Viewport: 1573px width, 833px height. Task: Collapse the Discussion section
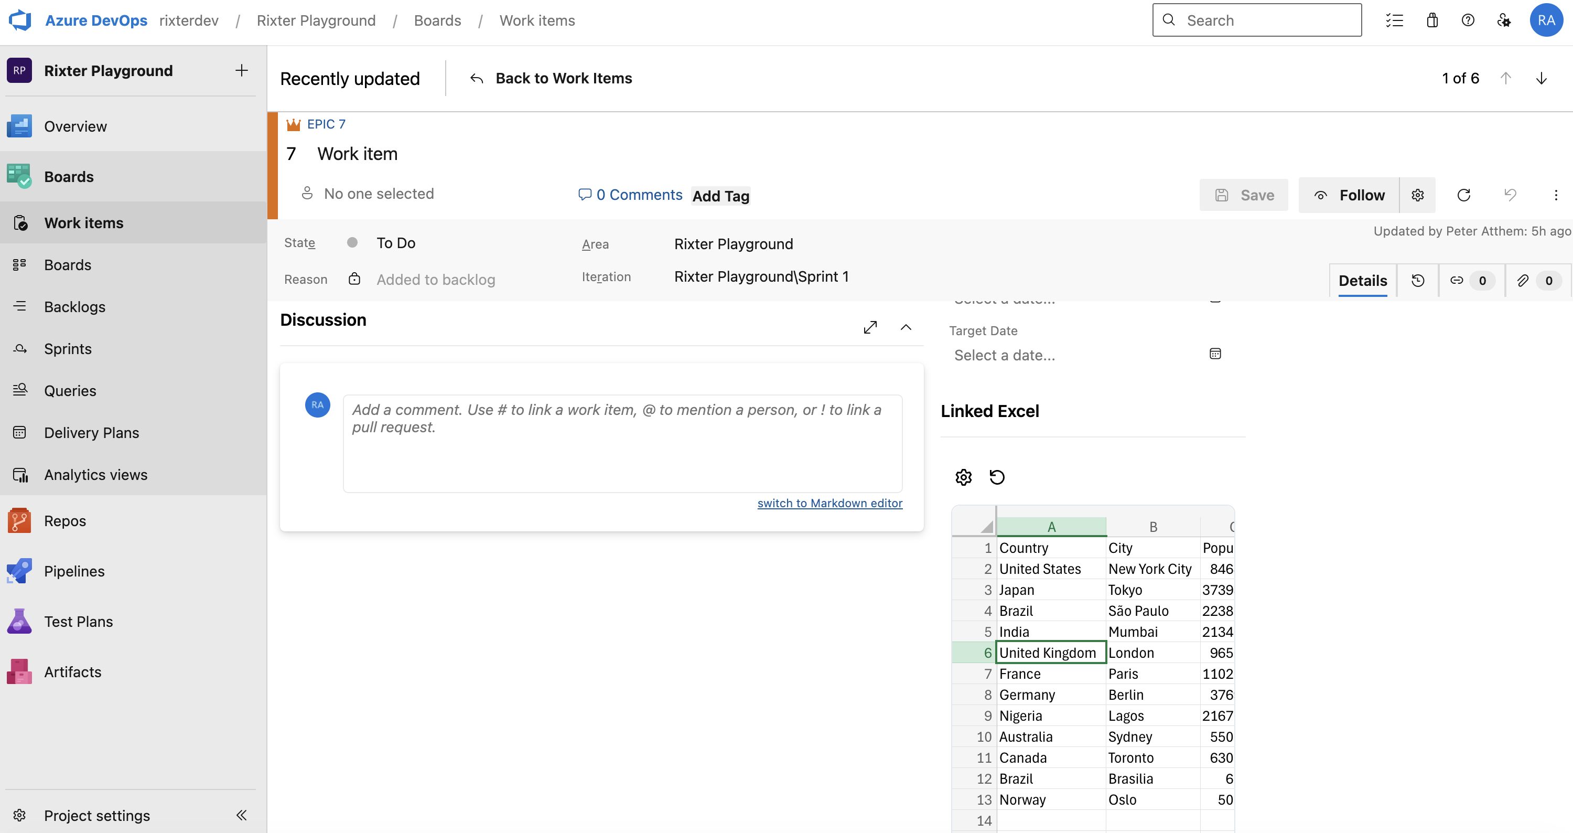pos(906,327)
